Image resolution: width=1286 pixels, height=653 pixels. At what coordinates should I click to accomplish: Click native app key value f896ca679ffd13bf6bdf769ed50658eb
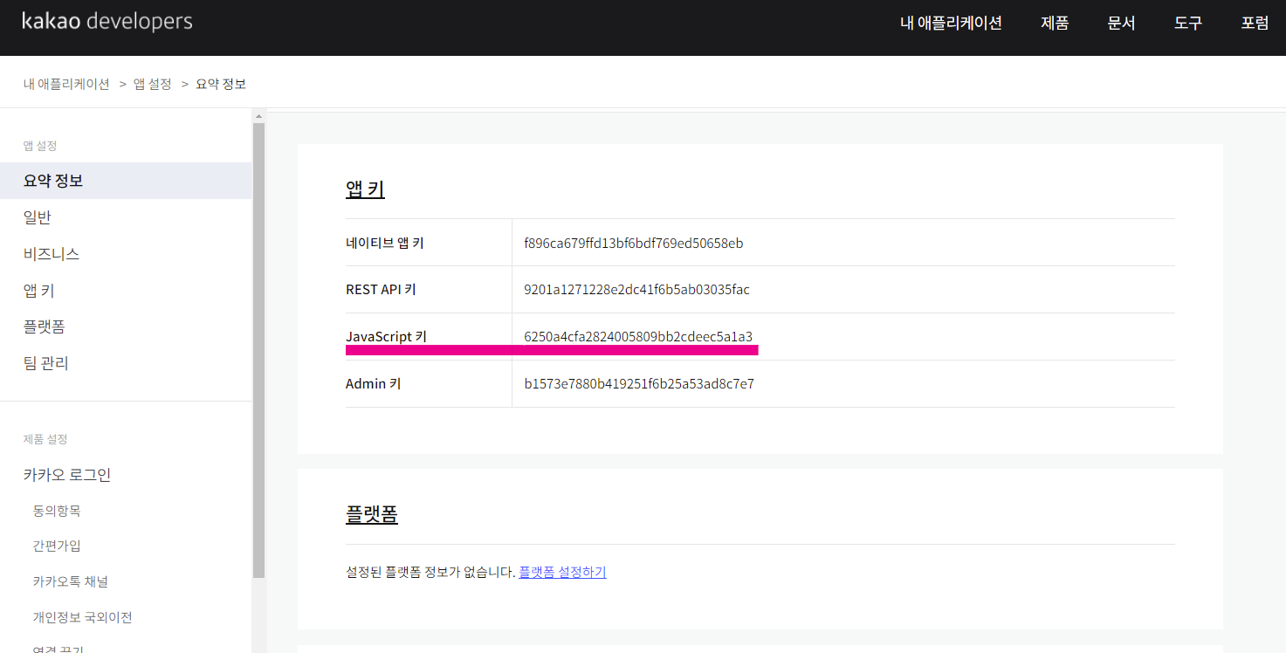point(634,243)
